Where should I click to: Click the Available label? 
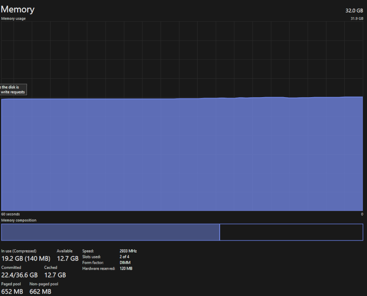point(64,251)
